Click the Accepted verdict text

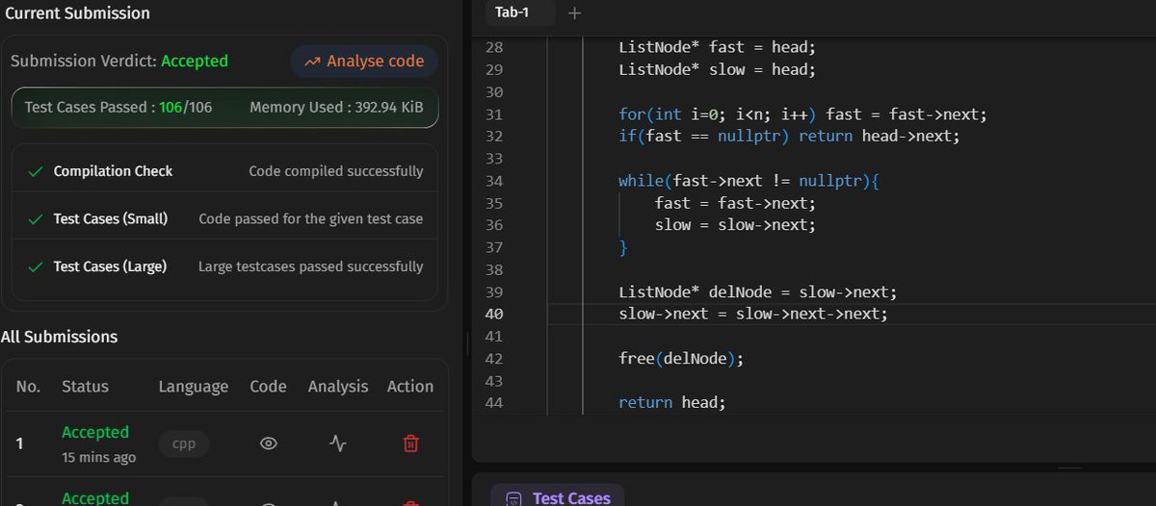(x=195, y=61)
